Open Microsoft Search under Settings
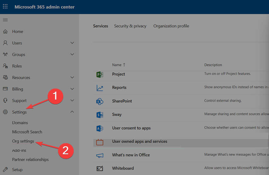Image resolution: width=269 pixels, height=175 pixels. pos(27,132)
